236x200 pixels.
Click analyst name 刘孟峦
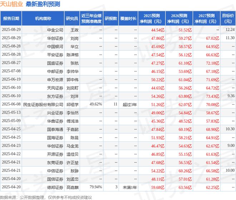(x=73, y=179)
